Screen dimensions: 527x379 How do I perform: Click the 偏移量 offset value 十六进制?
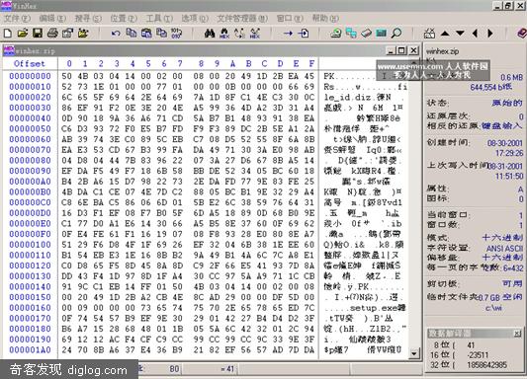coord(502,258)
